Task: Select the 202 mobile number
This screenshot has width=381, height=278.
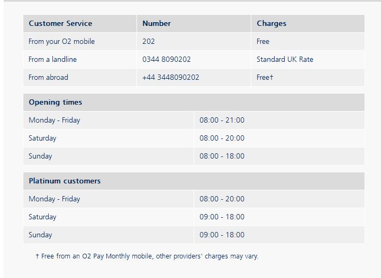Action: click(149, 41)
